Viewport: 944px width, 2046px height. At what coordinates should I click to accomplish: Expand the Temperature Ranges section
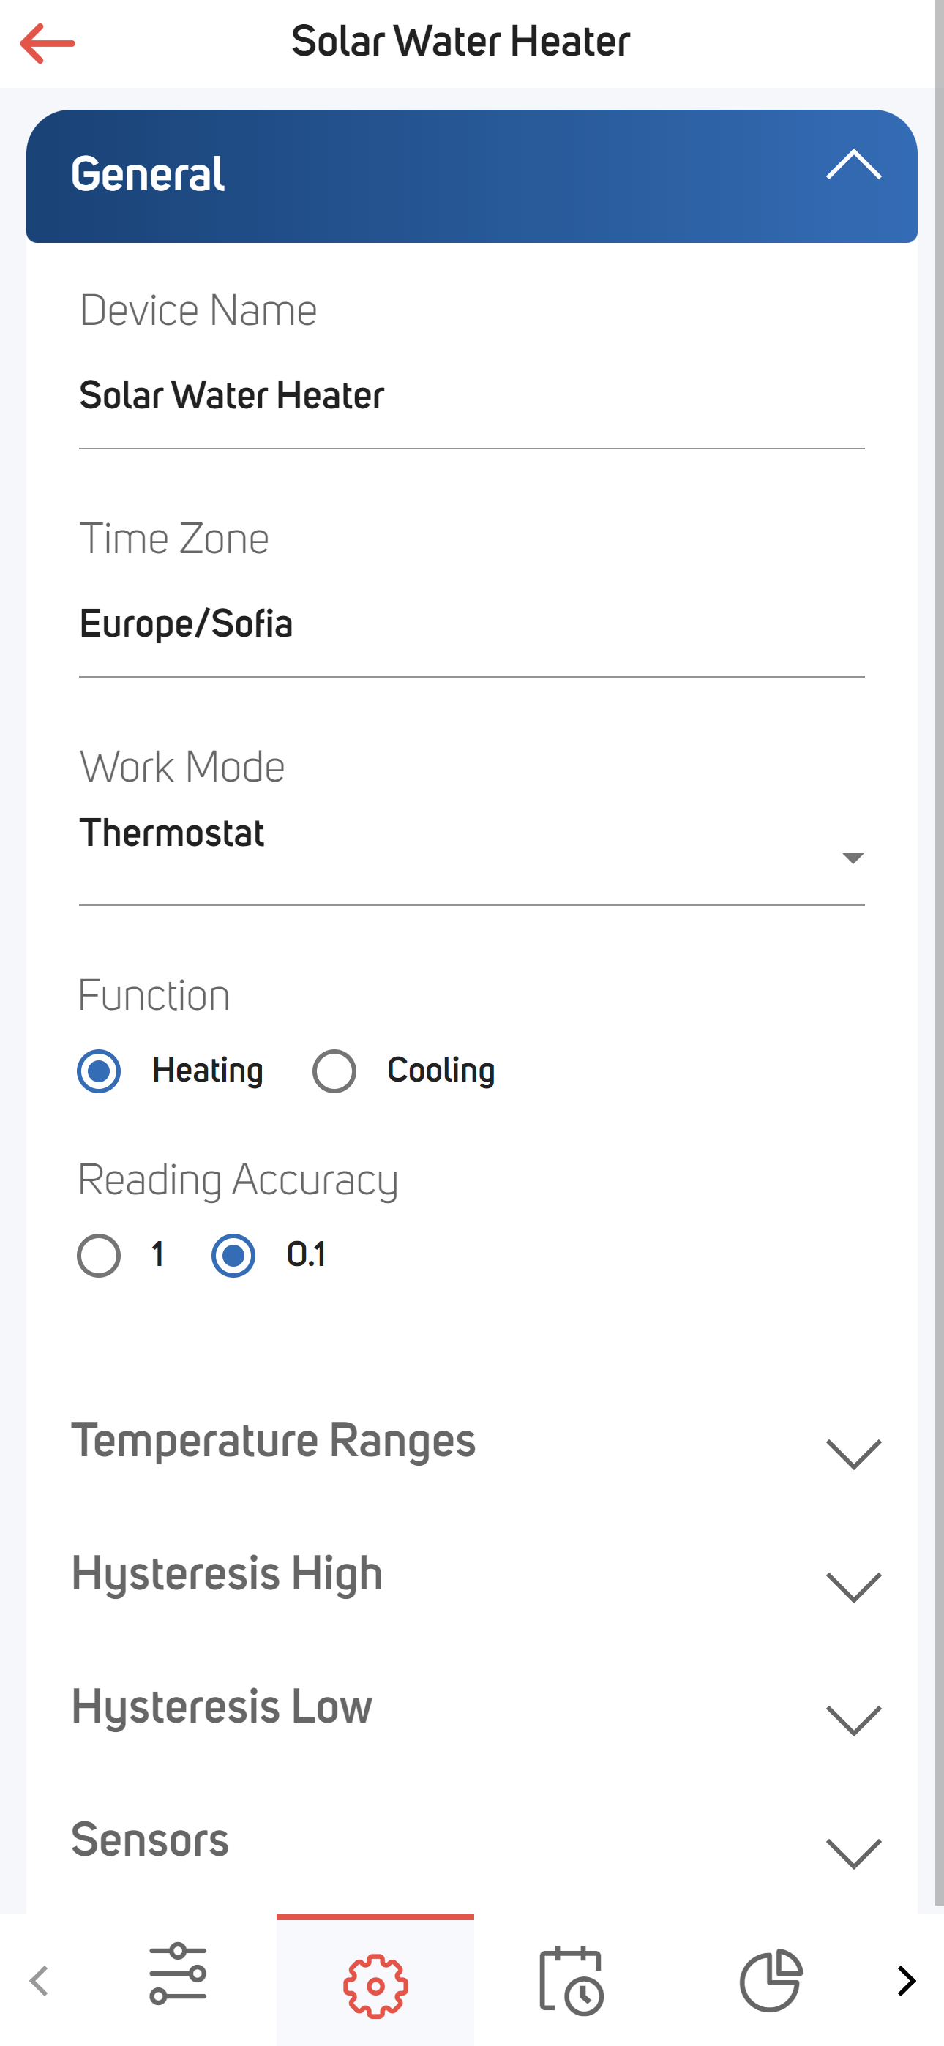click(x=472, y=1442)
